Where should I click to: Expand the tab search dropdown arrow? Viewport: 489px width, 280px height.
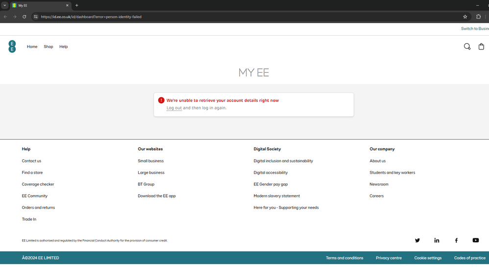5,5
